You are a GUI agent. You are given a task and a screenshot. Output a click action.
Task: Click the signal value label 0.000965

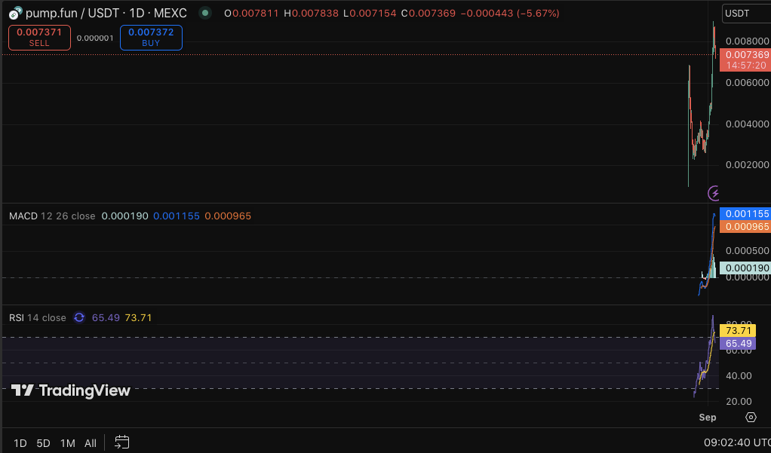[747, 226]
